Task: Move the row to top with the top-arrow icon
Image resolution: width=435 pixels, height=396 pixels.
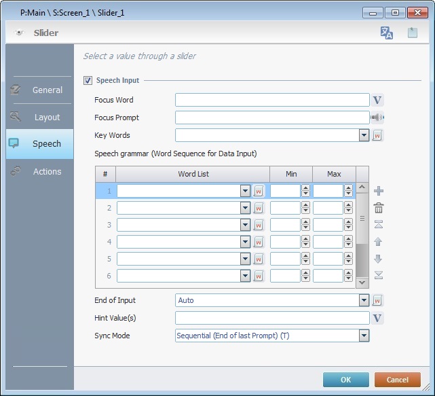Action: (x=379, y=225)
